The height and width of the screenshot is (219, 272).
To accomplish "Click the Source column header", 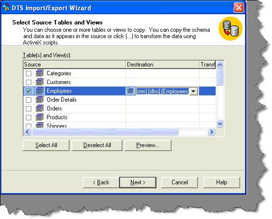I will point(74,65).
